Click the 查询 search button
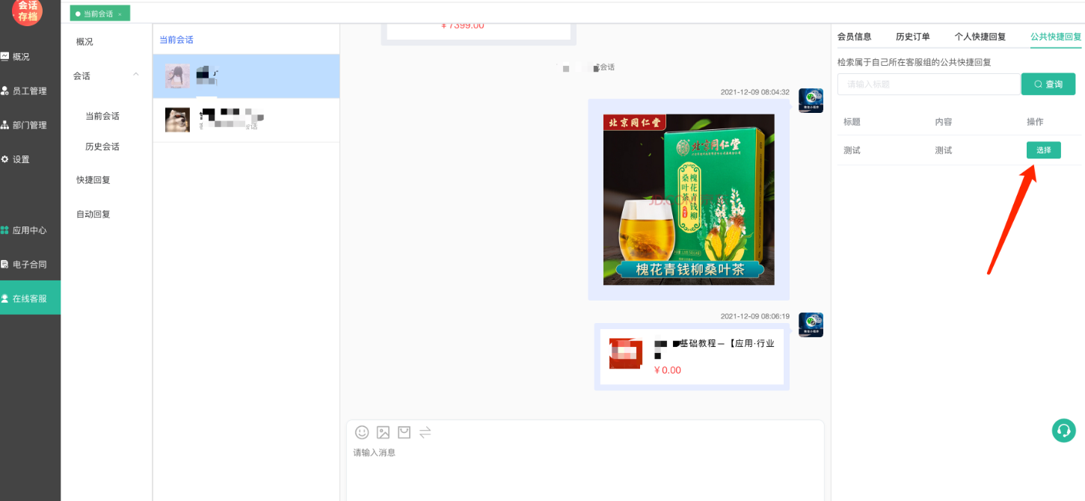The width and height of the screenshot is (1085, 501). click(1048, 84)
